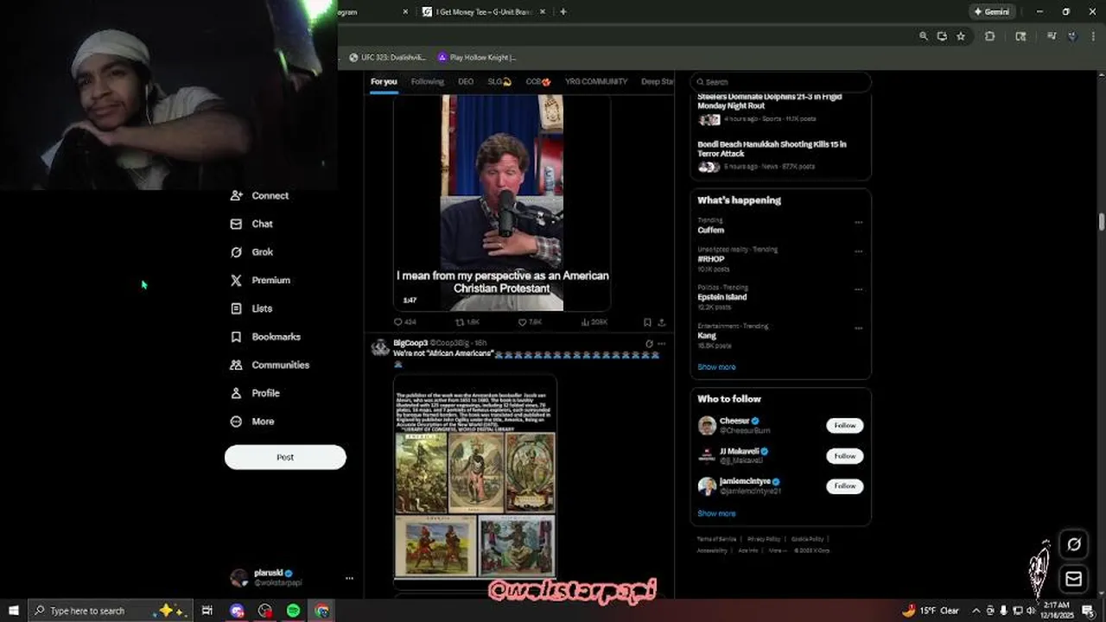This screenshot has width=1106, height=622.
Task: Open Spotify from the taskbar
Action: coord(294,611)
